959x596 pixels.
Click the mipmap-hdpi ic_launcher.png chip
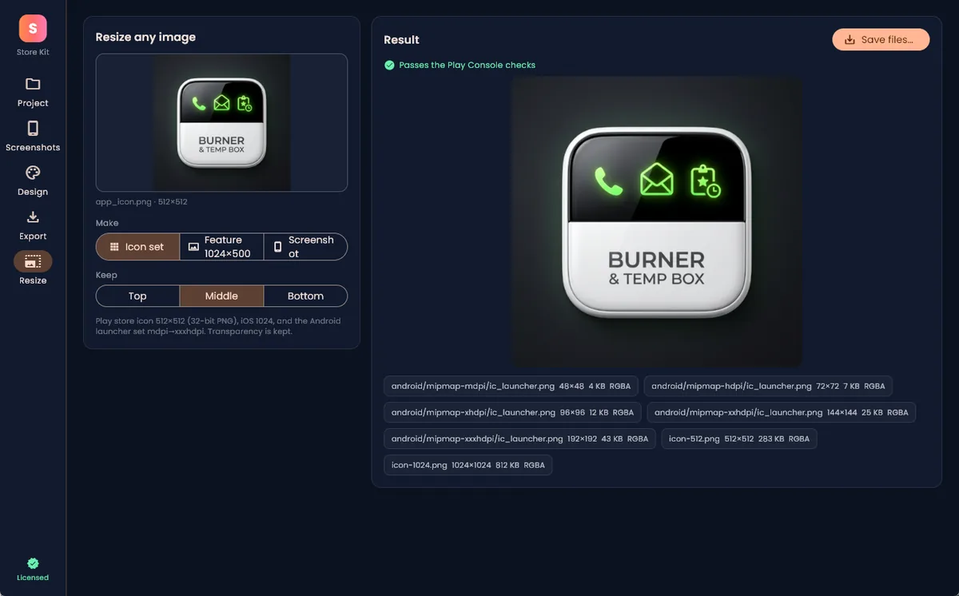click(768, 386)
